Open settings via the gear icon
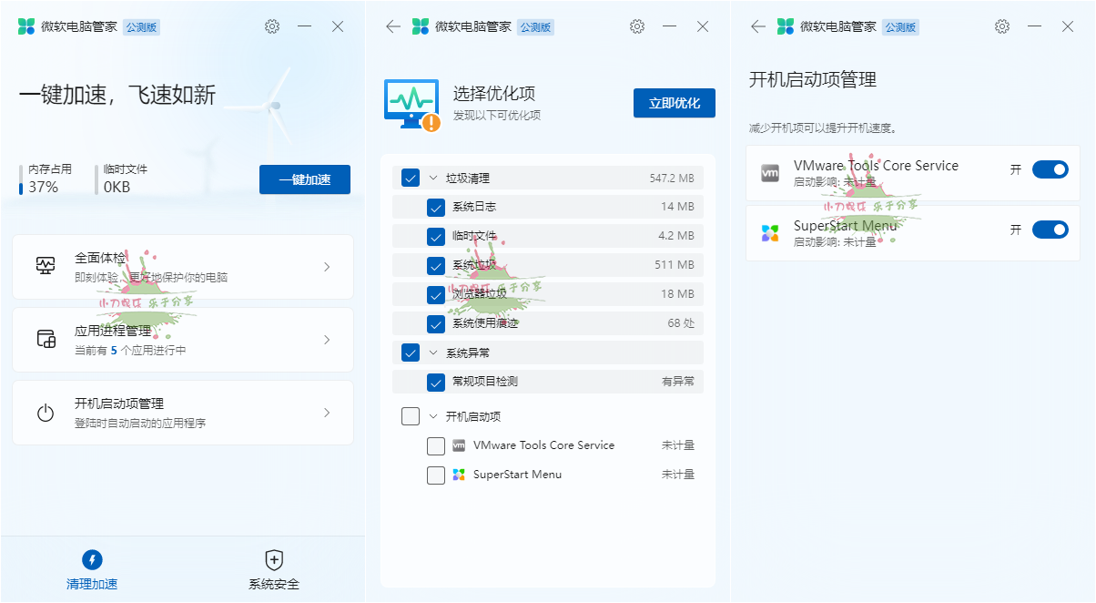 [x=272, y=26]
